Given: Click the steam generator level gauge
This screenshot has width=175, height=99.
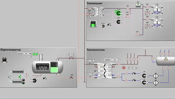Looking at the screenshot, I should pyautogui.click(x=54, y=67).
